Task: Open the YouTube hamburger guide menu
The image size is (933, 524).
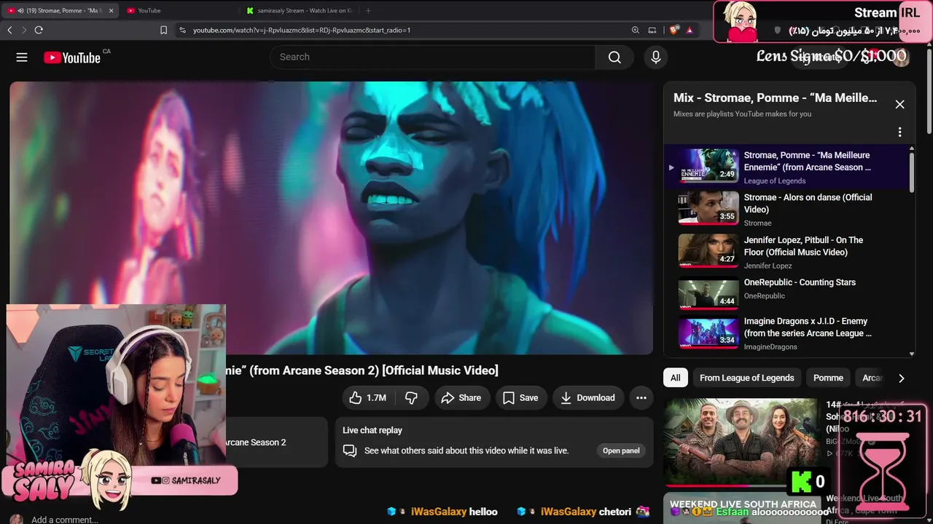Action: tap(22, 57)
